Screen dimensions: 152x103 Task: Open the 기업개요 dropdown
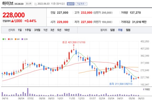(x=81, y=4)
